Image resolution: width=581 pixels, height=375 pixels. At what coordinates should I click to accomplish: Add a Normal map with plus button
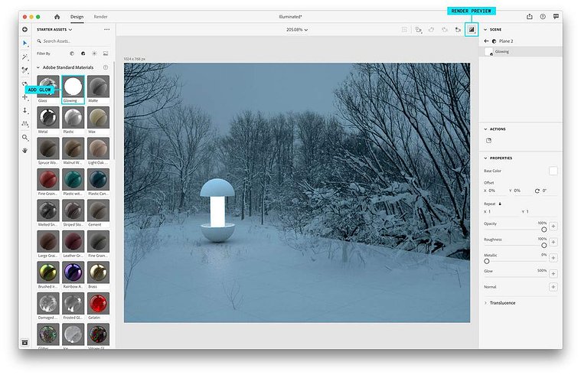553,287
